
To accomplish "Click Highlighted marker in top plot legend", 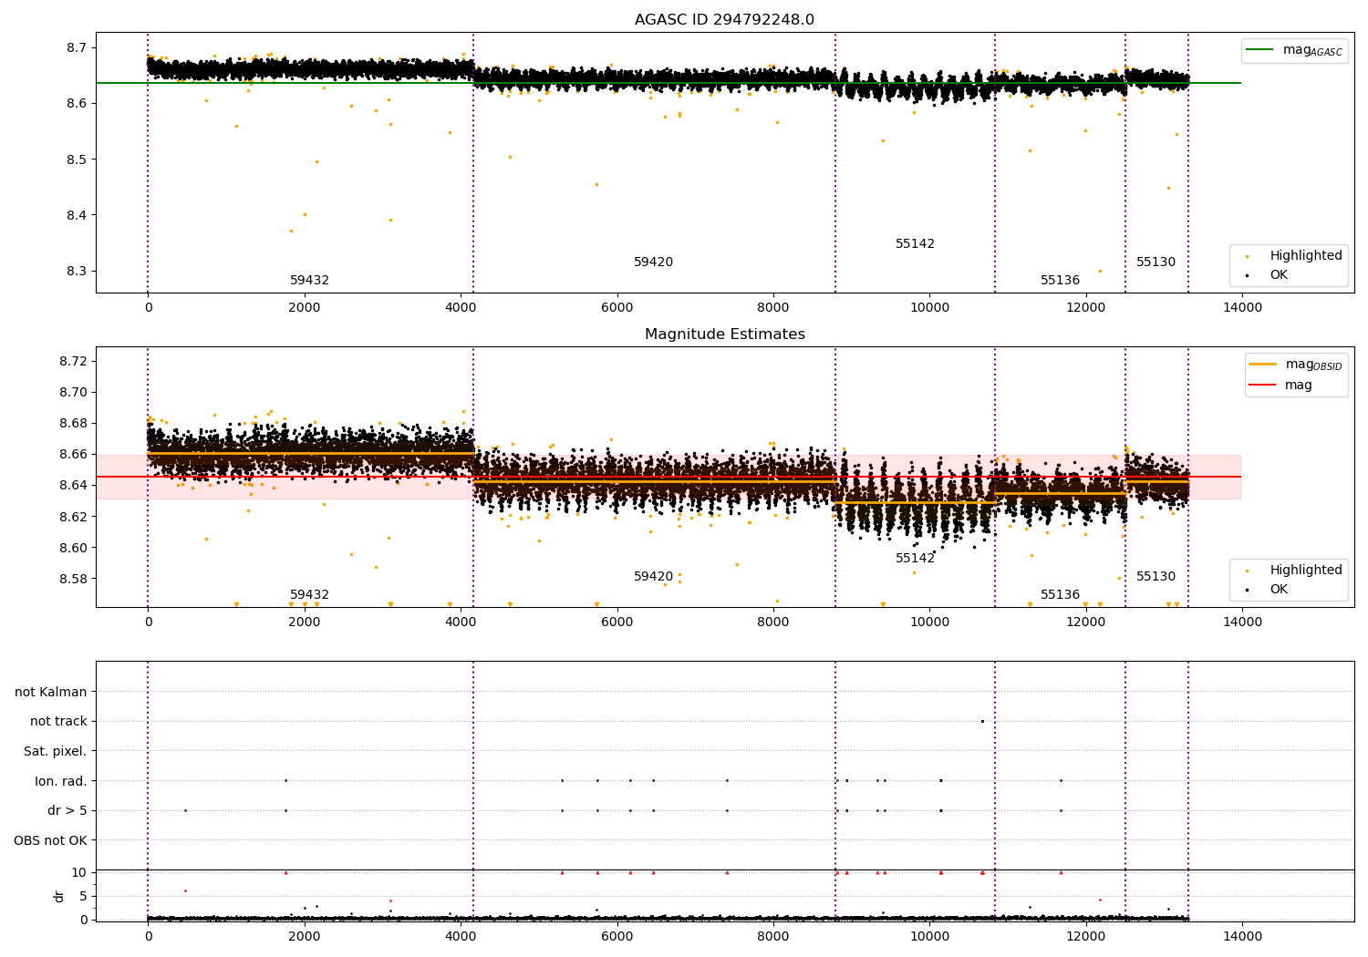I will tap(1246, 256).
